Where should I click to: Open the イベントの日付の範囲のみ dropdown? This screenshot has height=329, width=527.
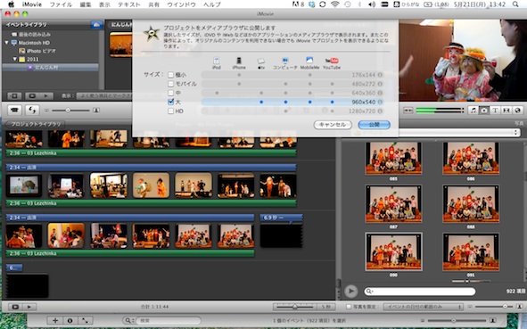pyautogui.click(x=423, y=307)
